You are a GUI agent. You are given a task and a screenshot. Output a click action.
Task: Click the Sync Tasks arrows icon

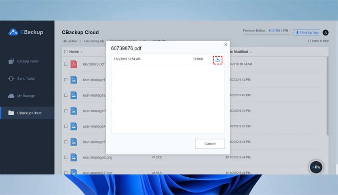tap(11, 79)
